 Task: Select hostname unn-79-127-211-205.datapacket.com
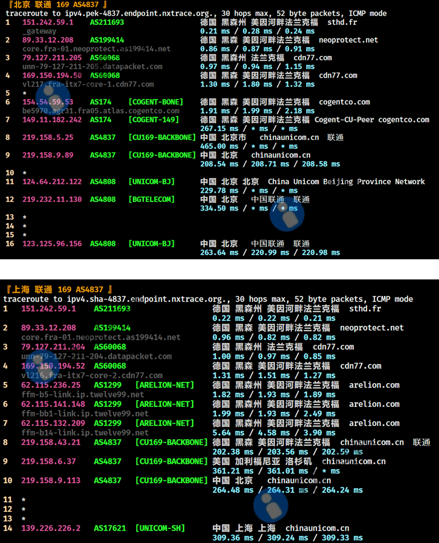coord(93,67)
